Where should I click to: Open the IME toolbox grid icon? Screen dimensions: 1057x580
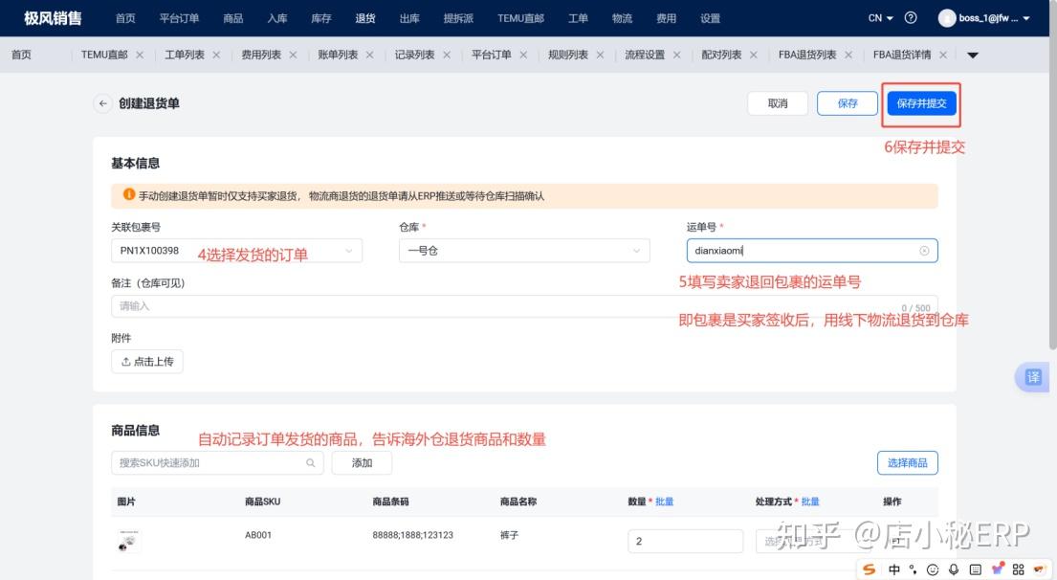point(1018,569)
